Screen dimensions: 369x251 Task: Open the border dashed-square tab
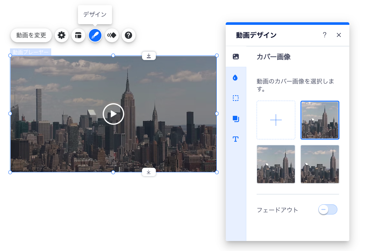coord(236,98)
